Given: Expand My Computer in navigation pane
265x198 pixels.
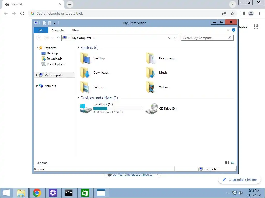Looking at the screenshot, I should pos(37,75).
